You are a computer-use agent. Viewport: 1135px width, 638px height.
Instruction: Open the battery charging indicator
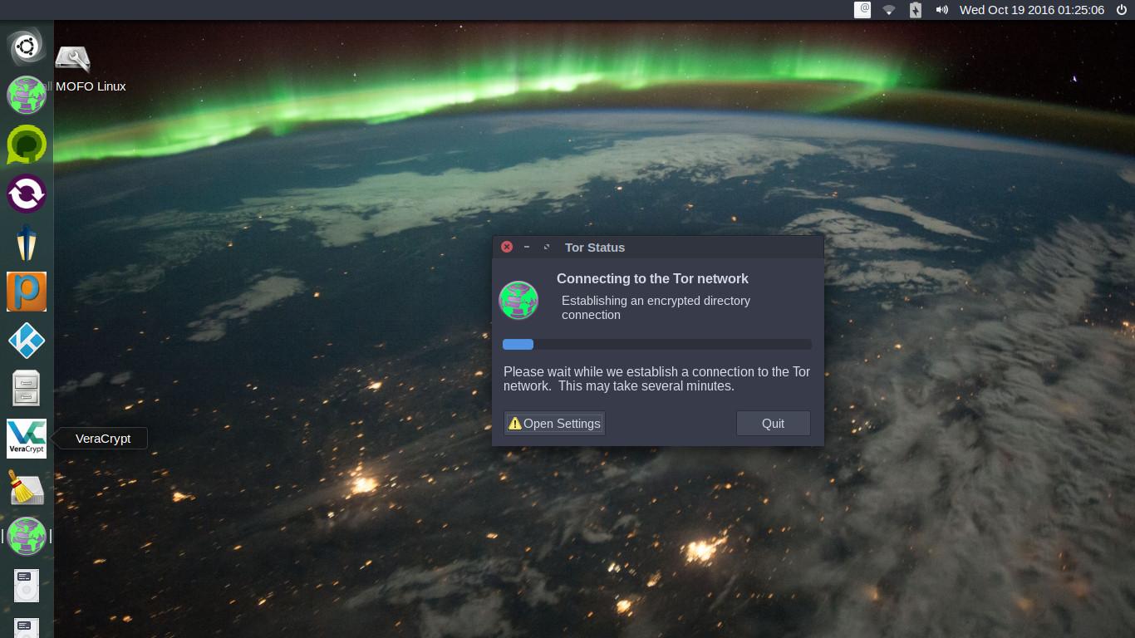tap(915, 10)
